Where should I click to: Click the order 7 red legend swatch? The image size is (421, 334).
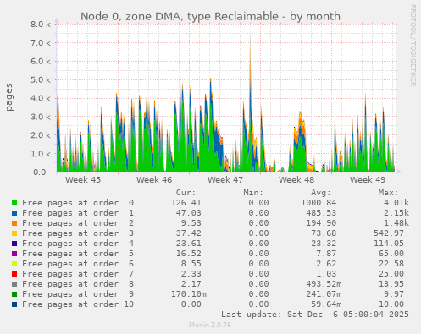coord(14,274)
